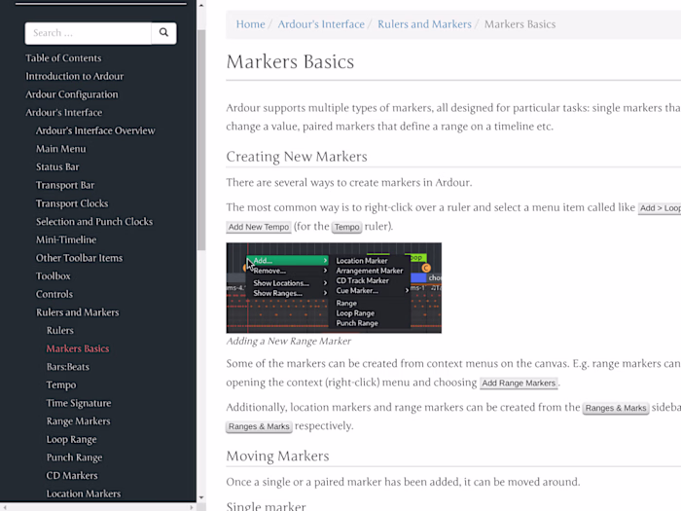Select Rulers and Markers sidebar entry
Viewport: 681px width, 511px height.
click(77, 312)
